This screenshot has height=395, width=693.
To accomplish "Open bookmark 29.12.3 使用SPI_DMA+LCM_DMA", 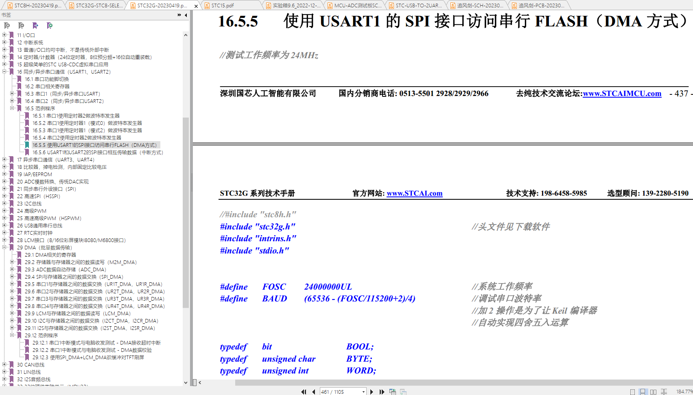I will 88,358.
